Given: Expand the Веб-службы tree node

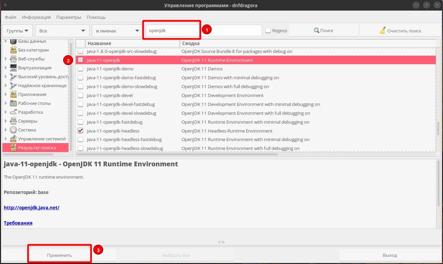Looking at the screenshot, I should (6, 59).
